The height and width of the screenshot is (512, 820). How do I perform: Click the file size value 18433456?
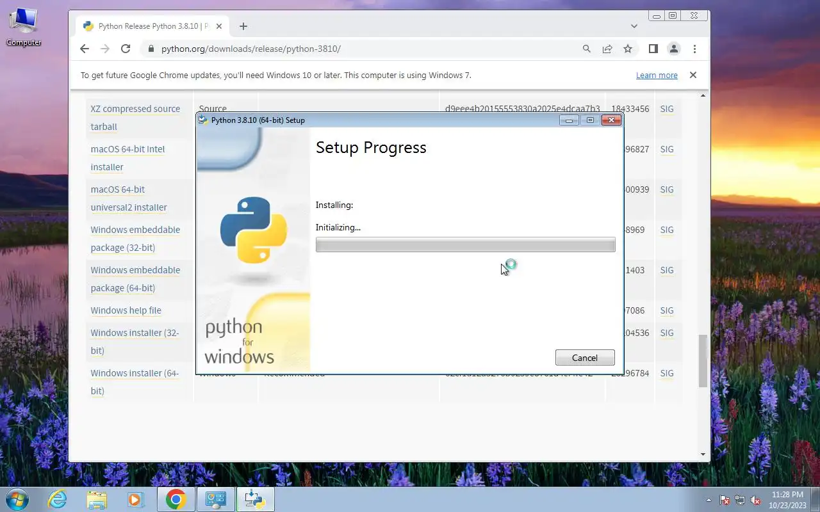[630, 109]
